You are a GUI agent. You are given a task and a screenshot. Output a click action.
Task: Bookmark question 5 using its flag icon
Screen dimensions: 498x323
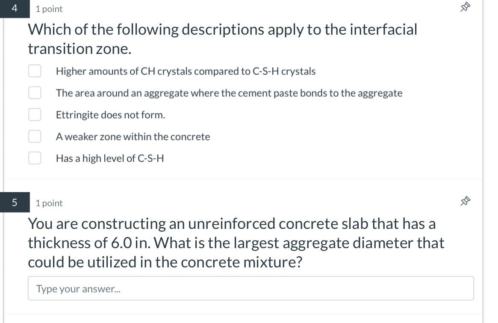465,201
